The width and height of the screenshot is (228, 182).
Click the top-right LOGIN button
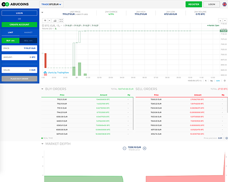(x=212, y=5)
